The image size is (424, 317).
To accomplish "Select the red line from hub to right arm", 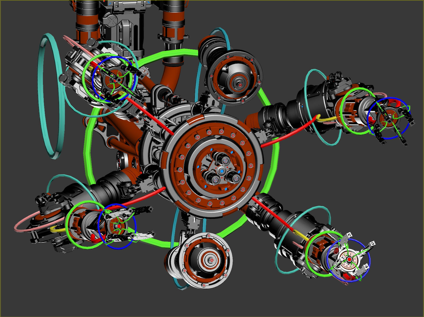I will (x=289, y=132).
